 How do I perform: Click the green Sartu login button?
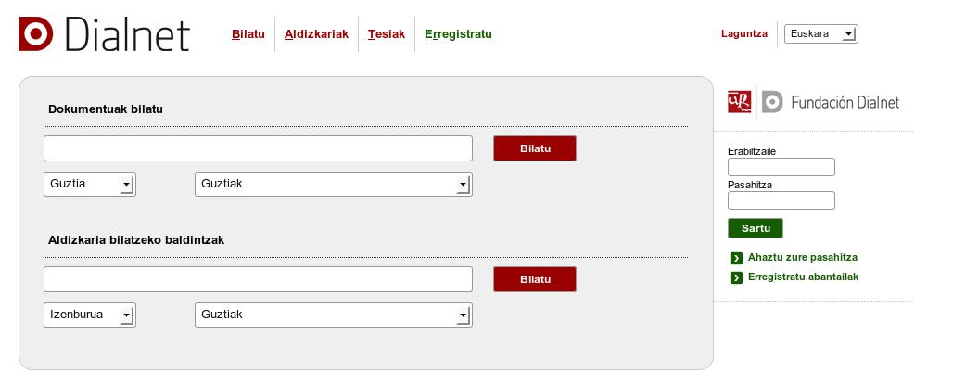[x=756, y=228]
